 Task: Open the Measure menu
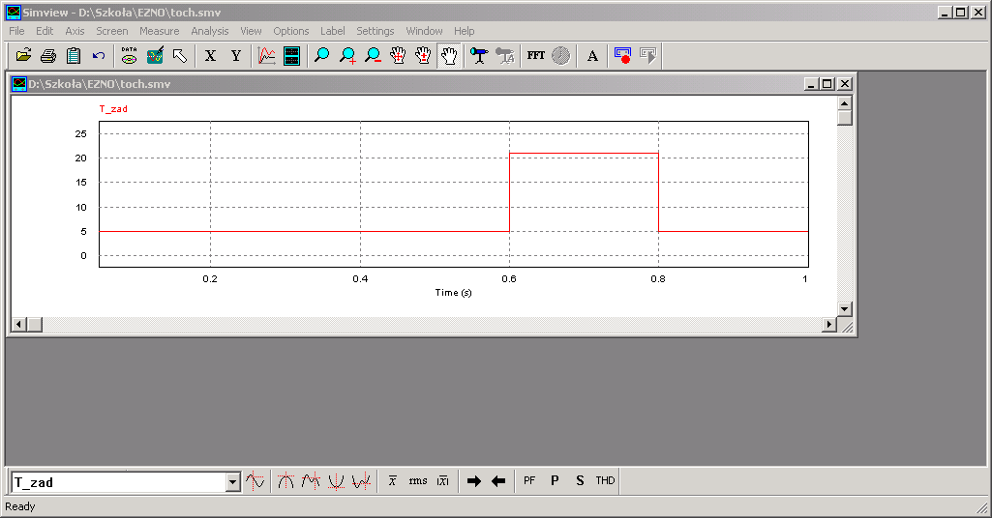[159, 31]
